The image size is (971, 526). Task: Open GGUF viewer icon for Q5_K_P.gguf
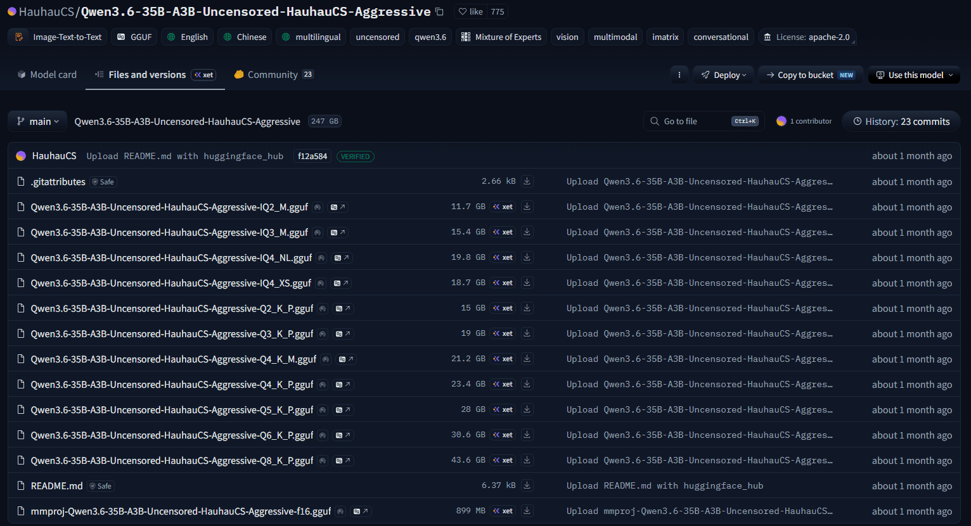coord(343,410)
